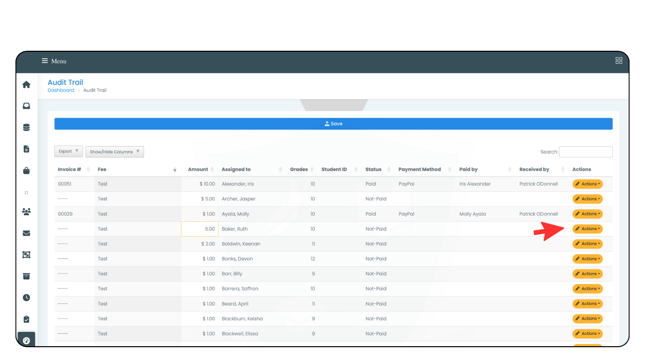Sort table by Payment Method column
The image size is (645, 363).
pyautogui.click(x=449, y=169)
